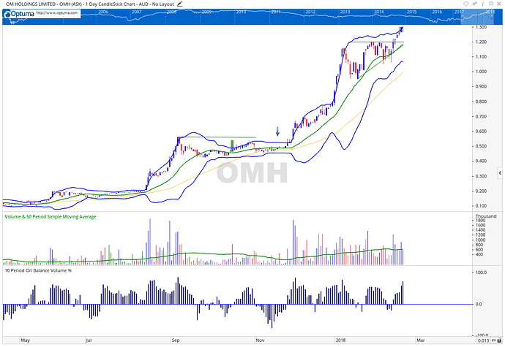Viewport: 505px width, 347px height.
Task: Open chart info via the 'i' icon
Action: click(x=483, y=4)
